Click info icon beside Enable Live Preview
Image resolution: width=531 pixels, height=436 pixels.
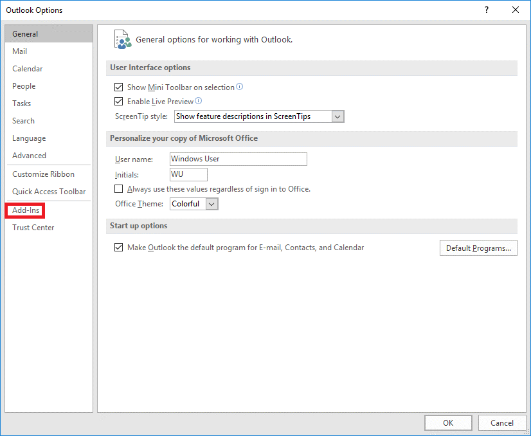click(199, 101)
